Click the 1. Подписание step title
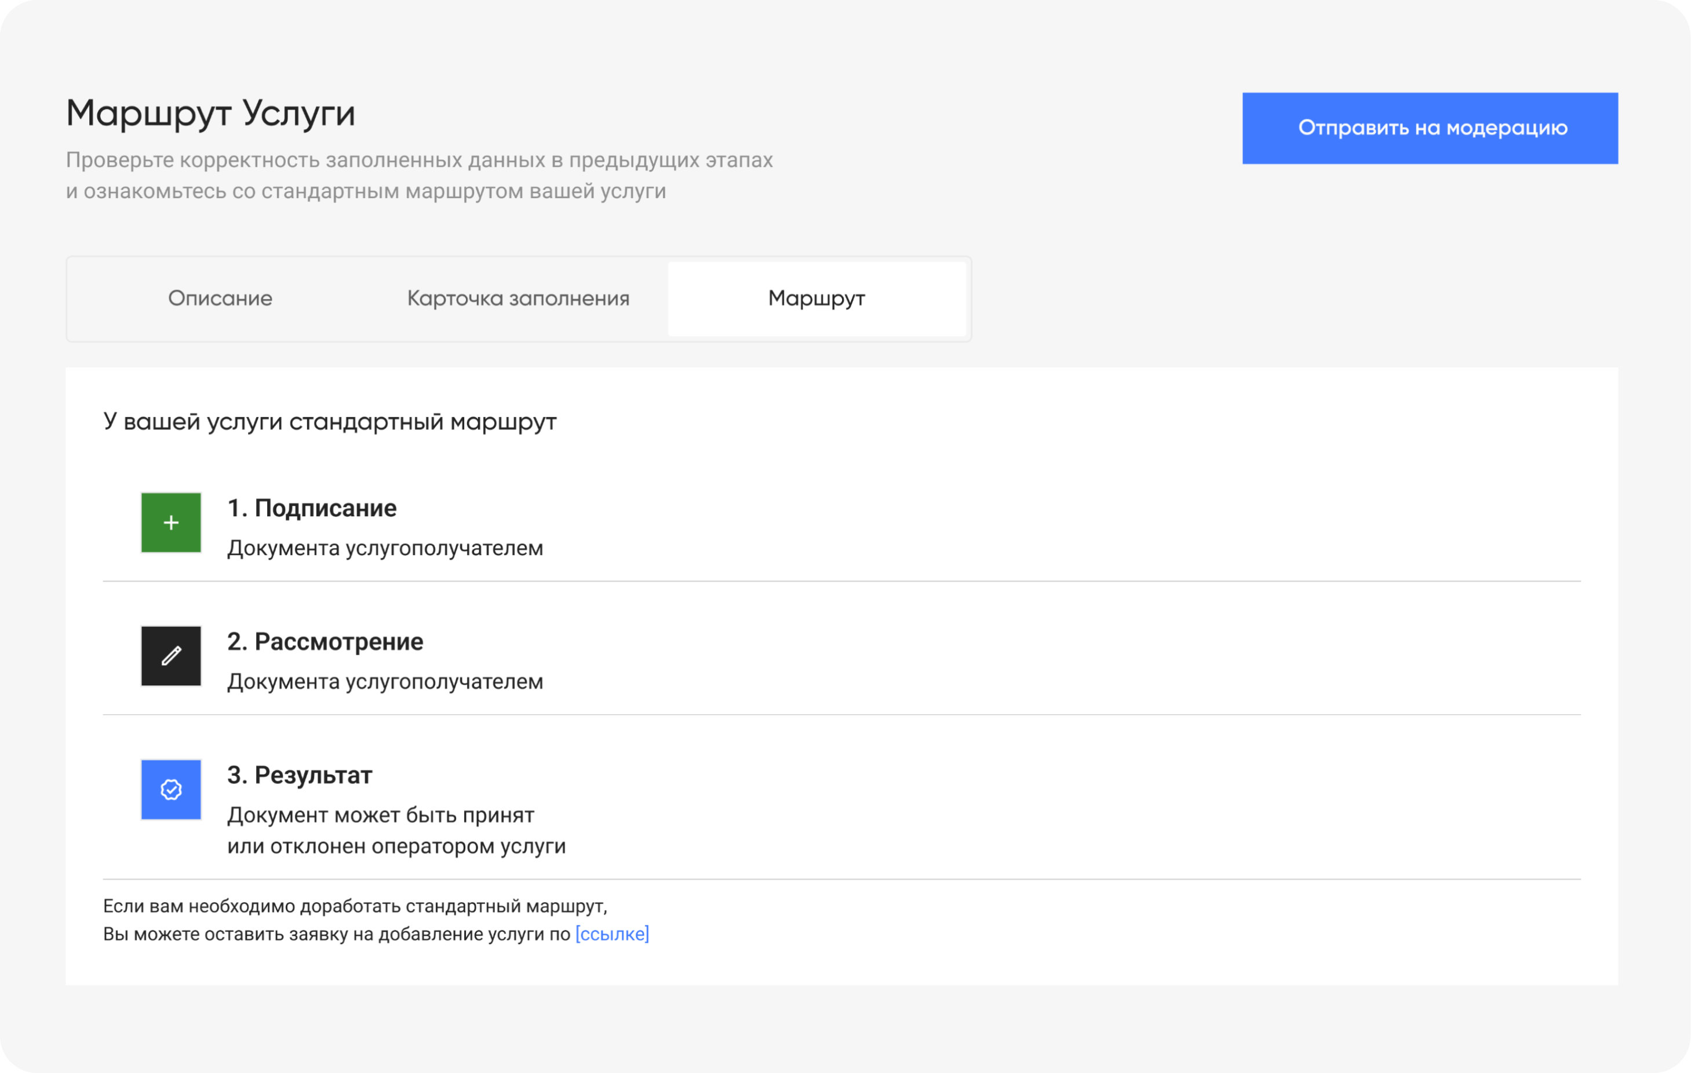Screen dimensions: 1691x1073 (312, 508)
